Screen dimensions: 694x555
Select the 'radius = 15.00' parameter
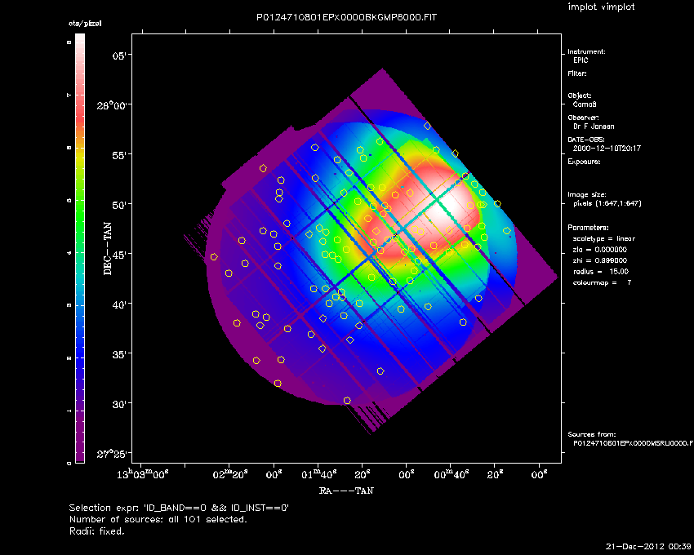click(601, 272)
